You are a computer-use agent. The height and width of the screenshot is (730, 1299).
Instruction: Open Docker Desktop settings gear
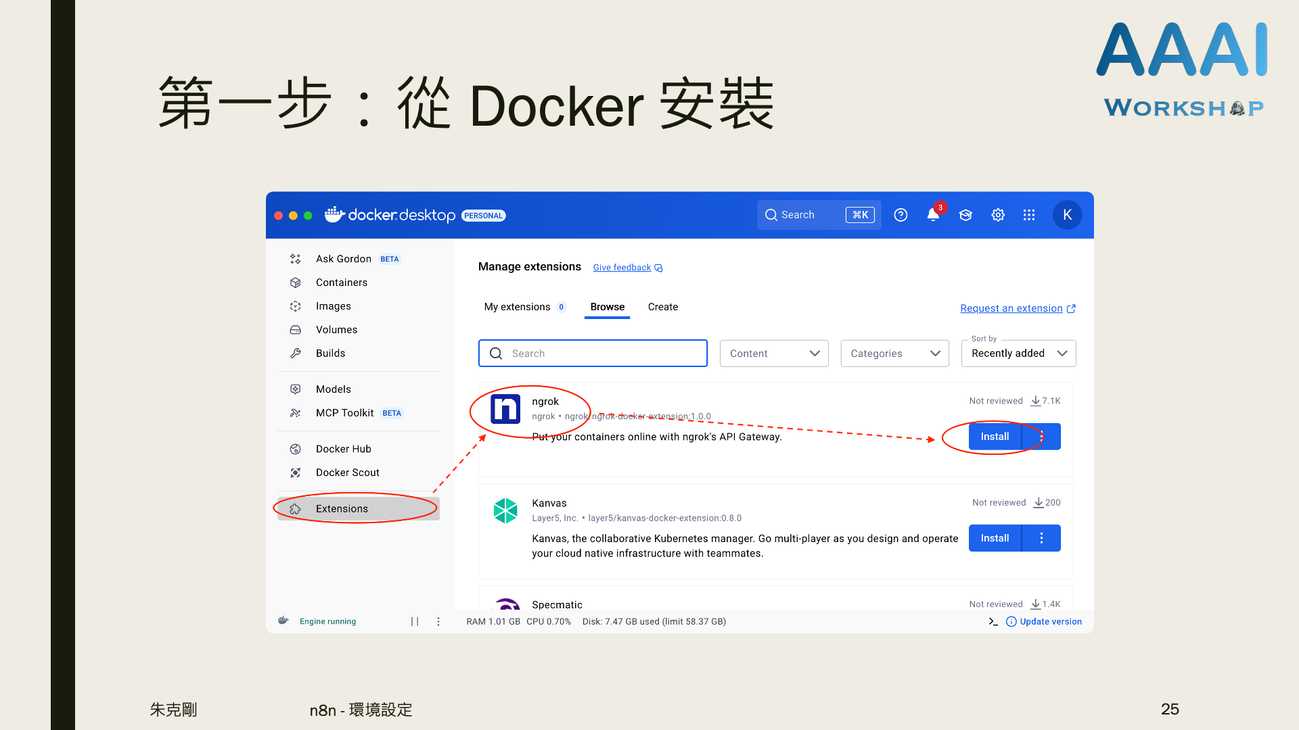(x=998, y=215)
